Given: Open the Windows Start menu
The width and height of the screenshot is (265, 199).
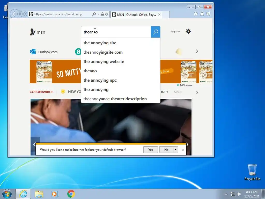Looking at the screenshot, I should [x=7, y=194].
